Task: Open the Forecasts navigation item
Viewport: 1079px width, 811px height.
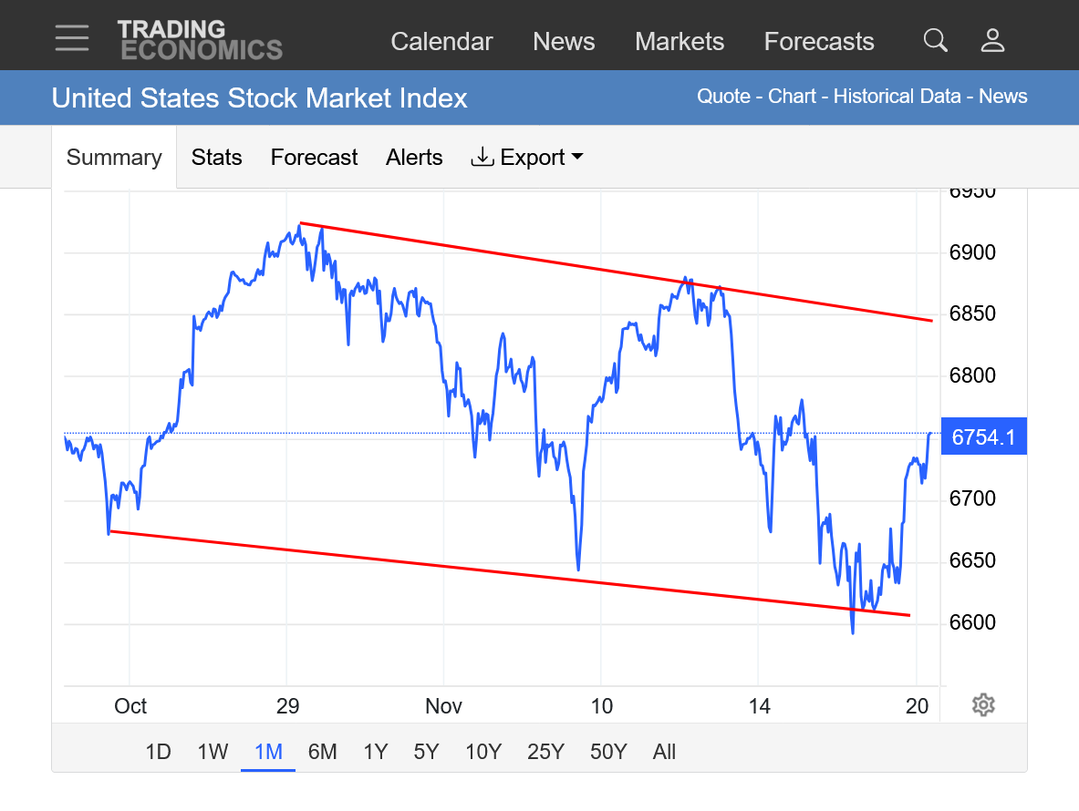Action: pyautogui.click(x=819, y=42)
